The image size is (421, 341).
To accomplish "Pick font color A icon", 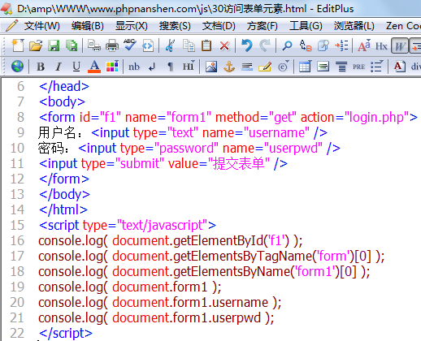I will [x=94, y=67].
